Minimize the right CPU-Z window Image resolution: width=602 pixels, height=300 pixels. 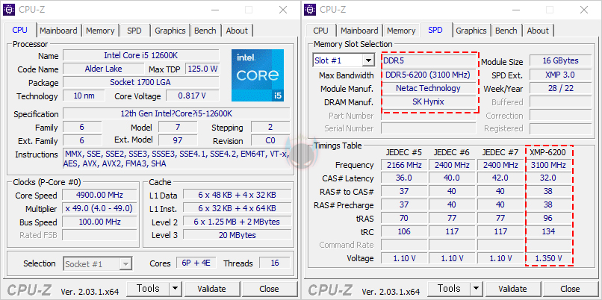coord(515,10)
